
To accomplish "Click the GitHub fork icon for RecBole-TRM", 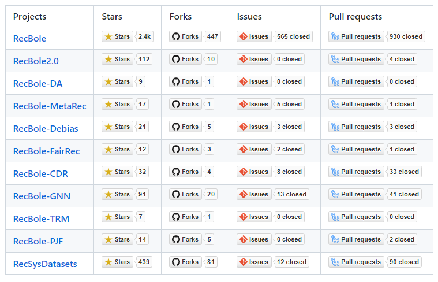I will [x=176, y=217].
